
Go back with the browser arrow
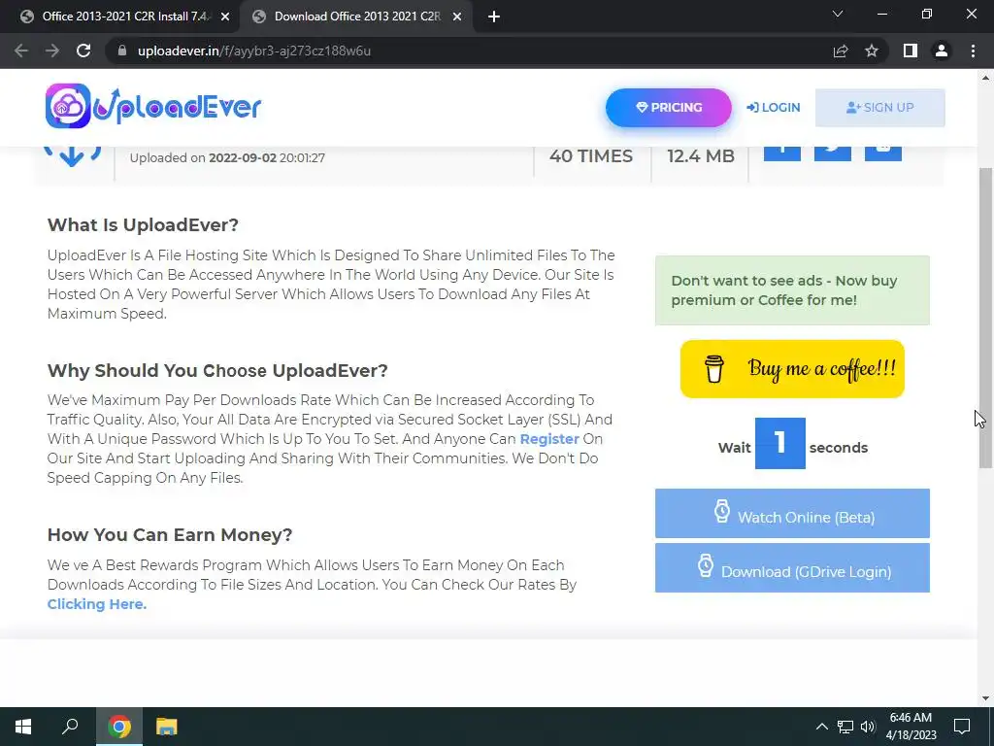21,51
